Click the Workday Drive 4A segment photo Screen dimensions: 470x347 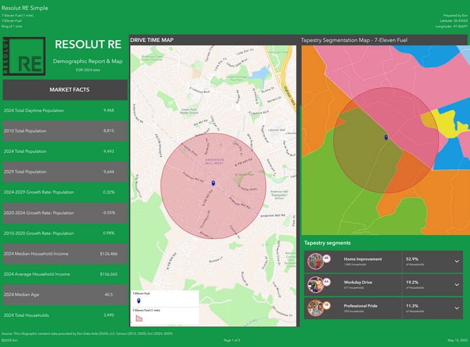pyautogui.click(x=314, y=284)
